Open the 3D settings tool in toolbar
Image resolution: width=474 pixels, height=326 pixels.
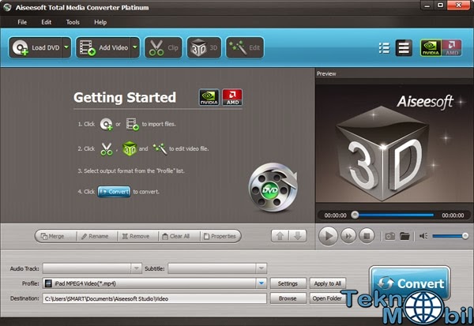point(205,47)
